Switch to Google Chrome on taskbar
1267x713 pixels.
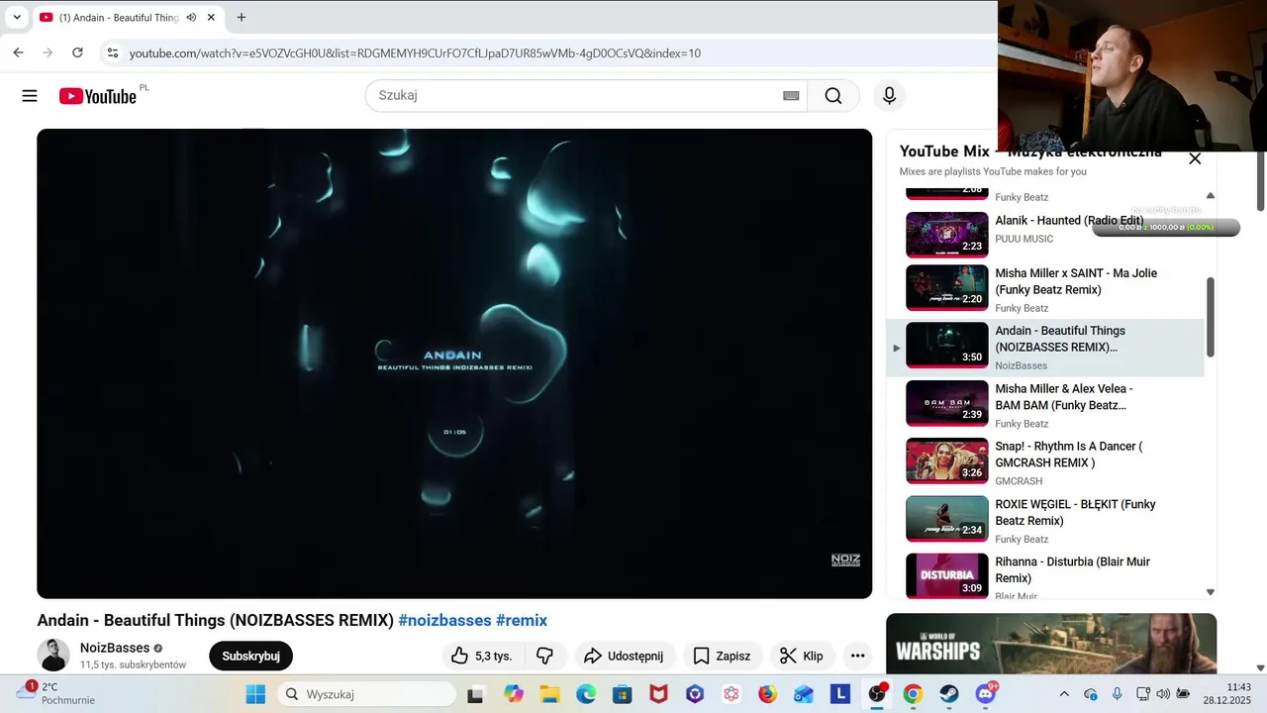pos(913,694)
